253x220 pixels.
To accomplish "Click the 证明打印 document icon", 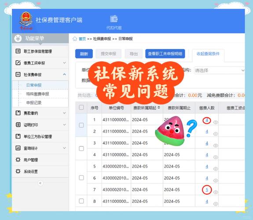I will point(18,125).
